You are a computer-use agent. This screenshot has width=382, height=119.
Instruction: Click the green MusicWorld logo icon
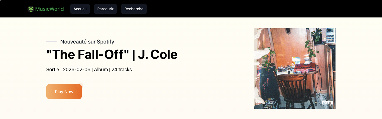31,9
